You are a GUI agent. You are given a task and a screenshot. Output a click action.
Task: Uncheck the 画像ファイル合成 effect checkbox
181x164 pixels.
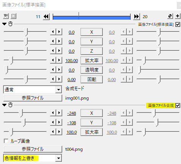coord(178,105)
